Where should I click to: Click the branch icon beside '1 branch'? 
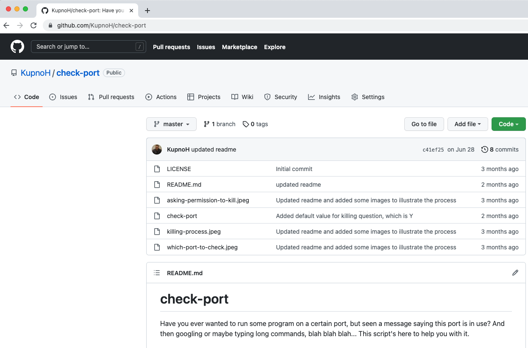(x=207, y=124)
